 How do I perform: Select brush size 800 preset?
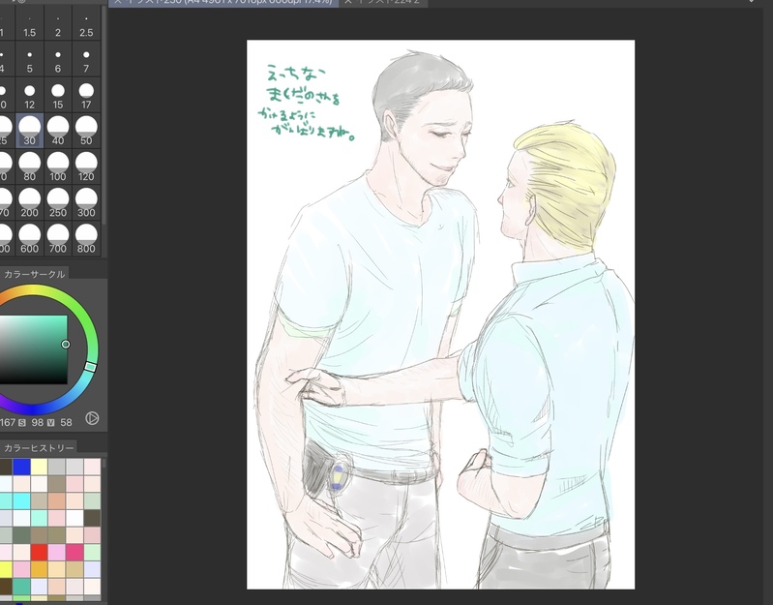pyautogui.click(x=86, y=239)
